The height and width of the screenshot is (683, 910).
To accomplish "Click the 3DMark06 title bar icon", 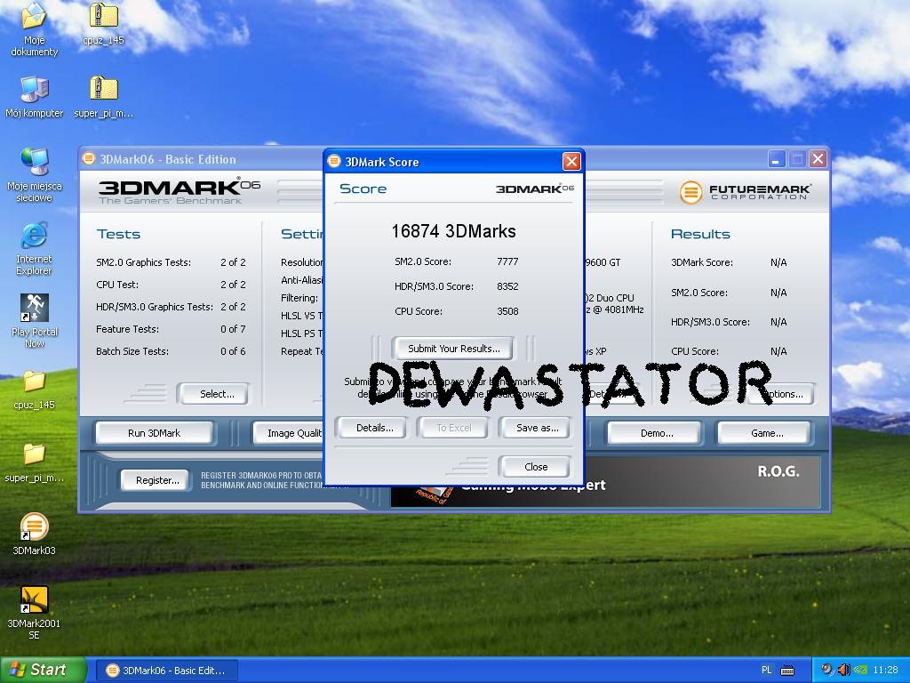I will (88, 158).
